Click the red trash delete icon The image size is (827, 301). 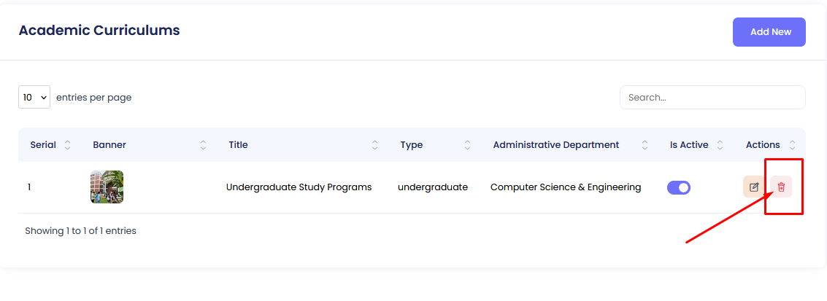click(781, 187)
